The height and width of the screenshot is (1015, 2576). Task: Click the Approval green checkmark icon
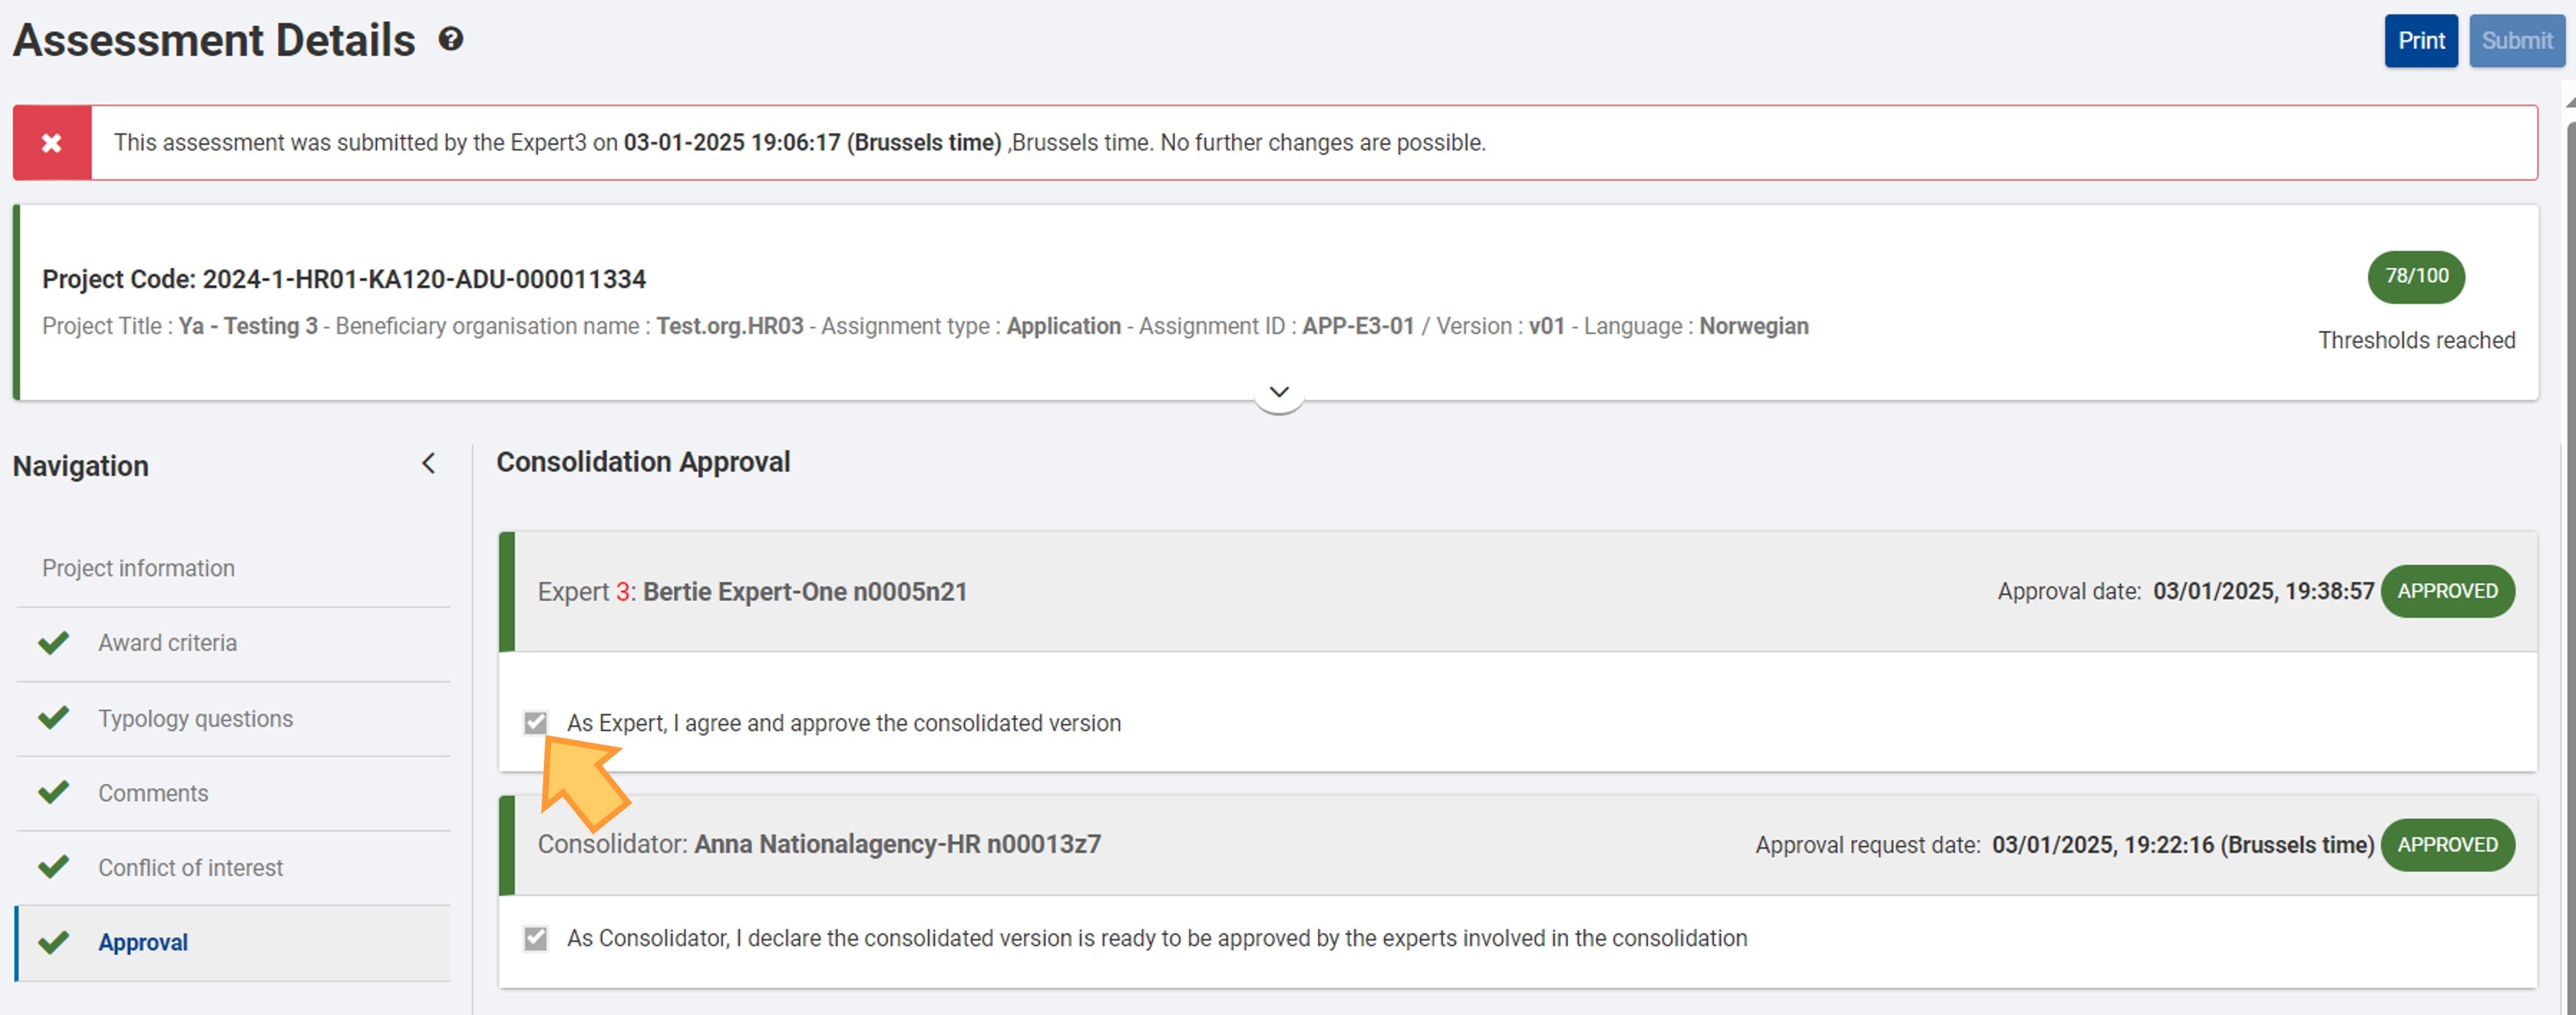point(54,942)
